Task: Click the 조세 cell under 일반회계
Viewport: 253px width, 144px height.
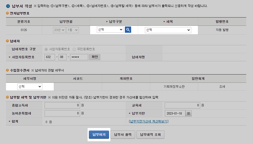Action: pos(222,86)
